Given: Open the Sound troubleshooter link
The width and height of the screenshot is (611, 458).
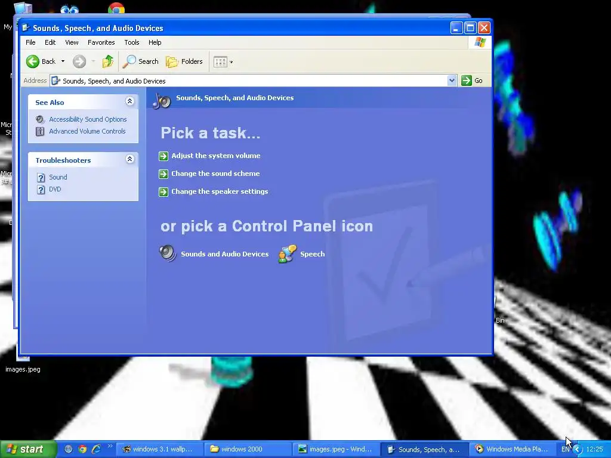Looking at the screenshot, I should point(58,177).
